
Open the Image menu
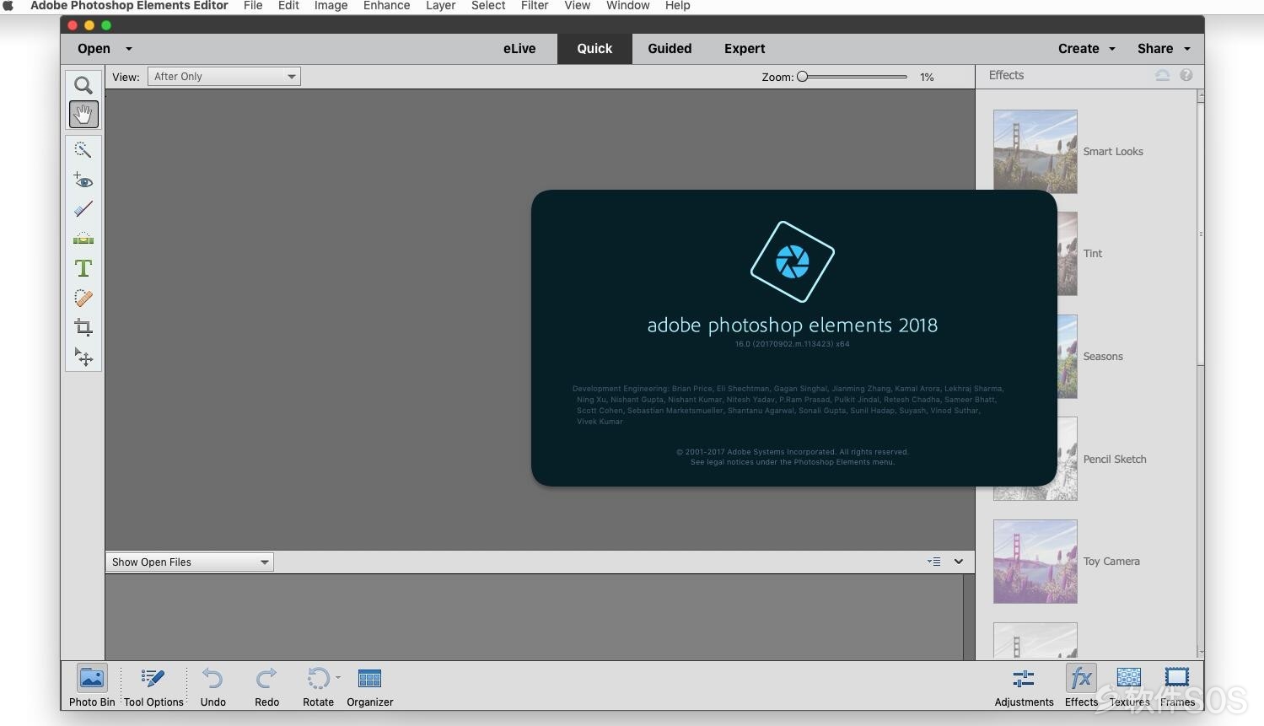click(x=331, y=6)
